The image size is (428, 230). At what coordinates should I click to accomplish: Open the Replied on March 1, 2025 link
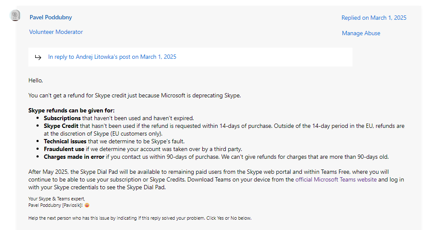[x=374, y=18]
